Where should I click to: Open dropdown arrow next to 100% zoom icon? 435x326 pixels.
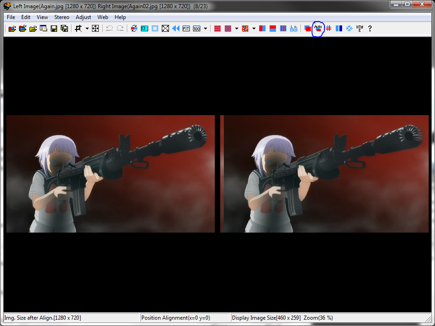(x=205, y=29)
